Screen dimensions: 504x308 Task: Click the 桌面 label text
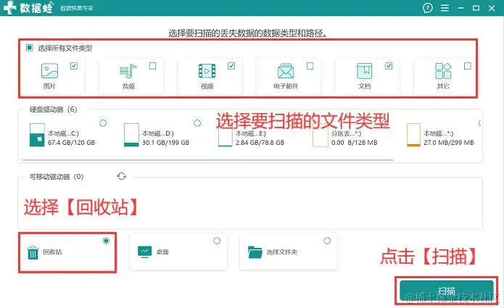click(162, 252)
